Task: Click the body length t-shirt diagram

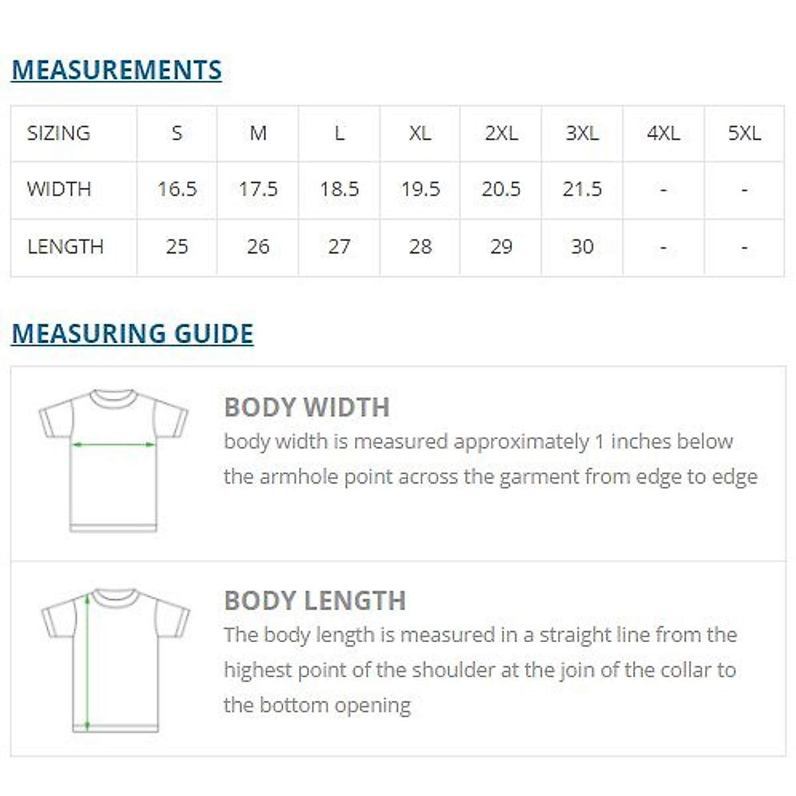Action: coord(115,659)
